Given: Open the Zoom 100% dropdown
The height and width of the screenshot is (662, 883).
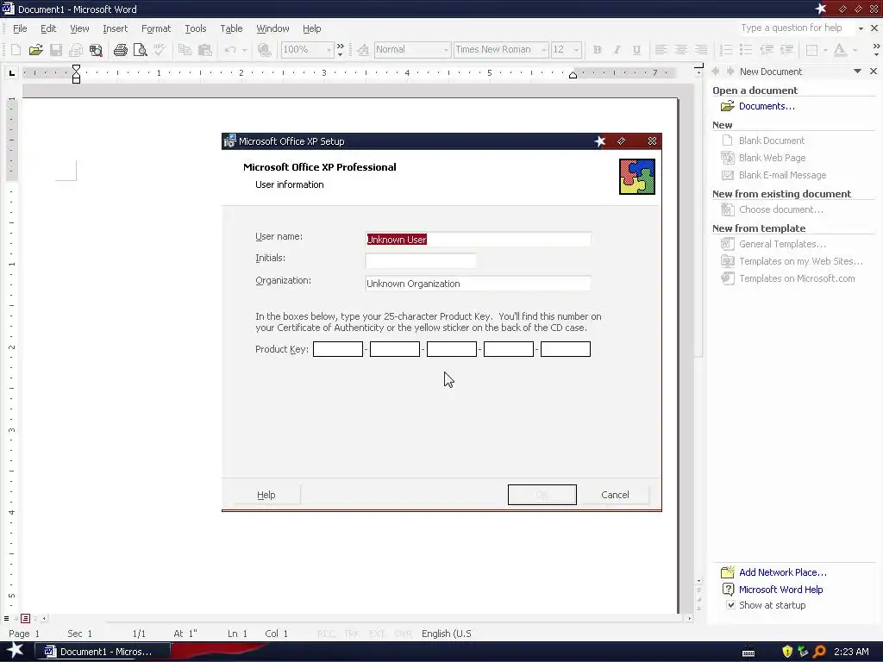Looking at the screenshot, I should [329, 50].
